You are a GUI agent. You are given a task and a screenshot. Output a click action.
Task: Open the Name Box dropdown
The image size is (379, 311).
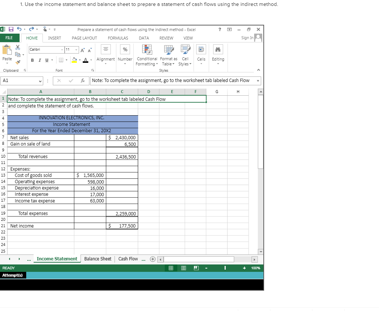[x=41, y=81]
